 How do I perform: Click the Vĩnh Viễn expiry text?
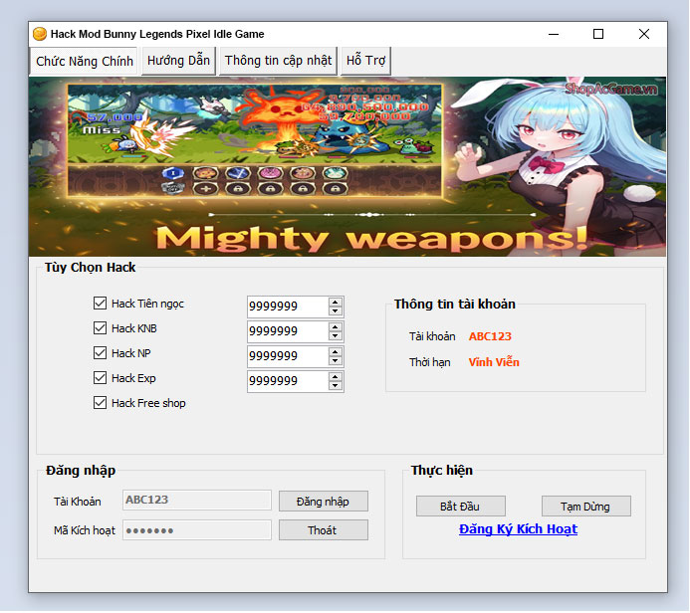494,362
